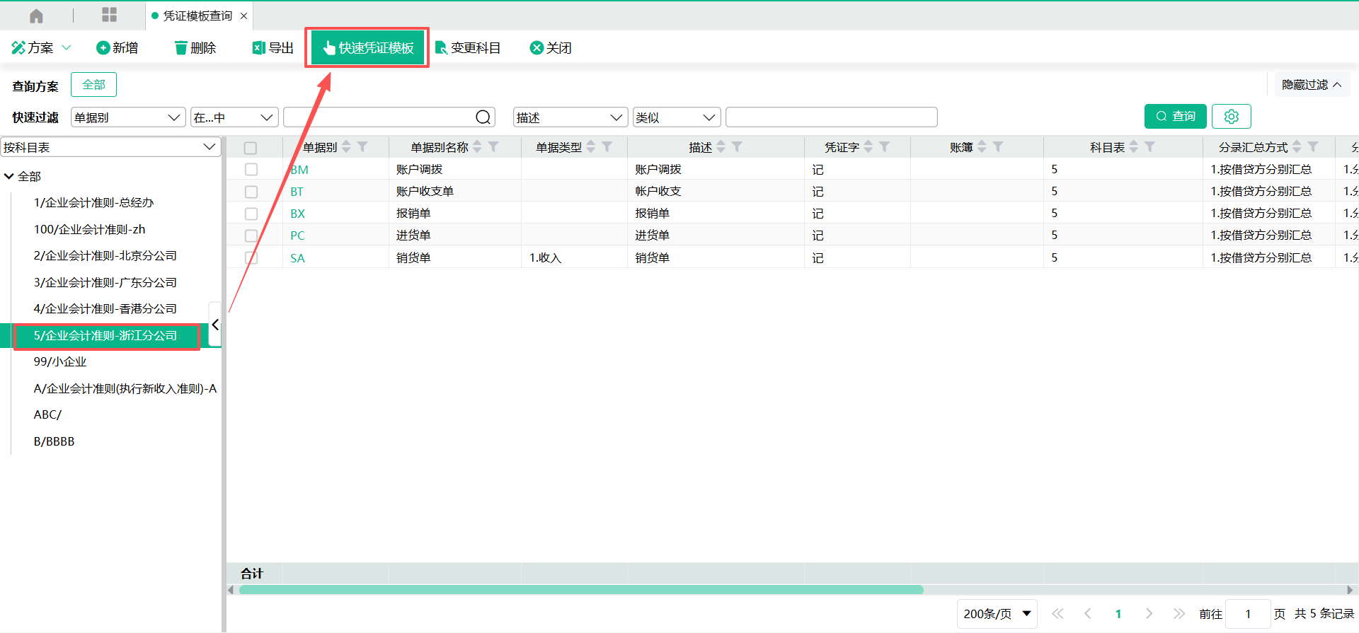Switch to the 凭证模板查询 tab

coord(197,16)
